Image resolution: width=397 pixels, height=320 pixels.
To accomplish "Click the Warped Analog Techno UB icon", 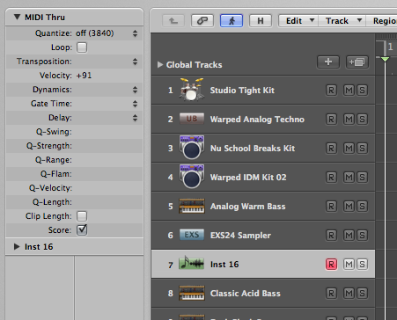I will (192, 119).
